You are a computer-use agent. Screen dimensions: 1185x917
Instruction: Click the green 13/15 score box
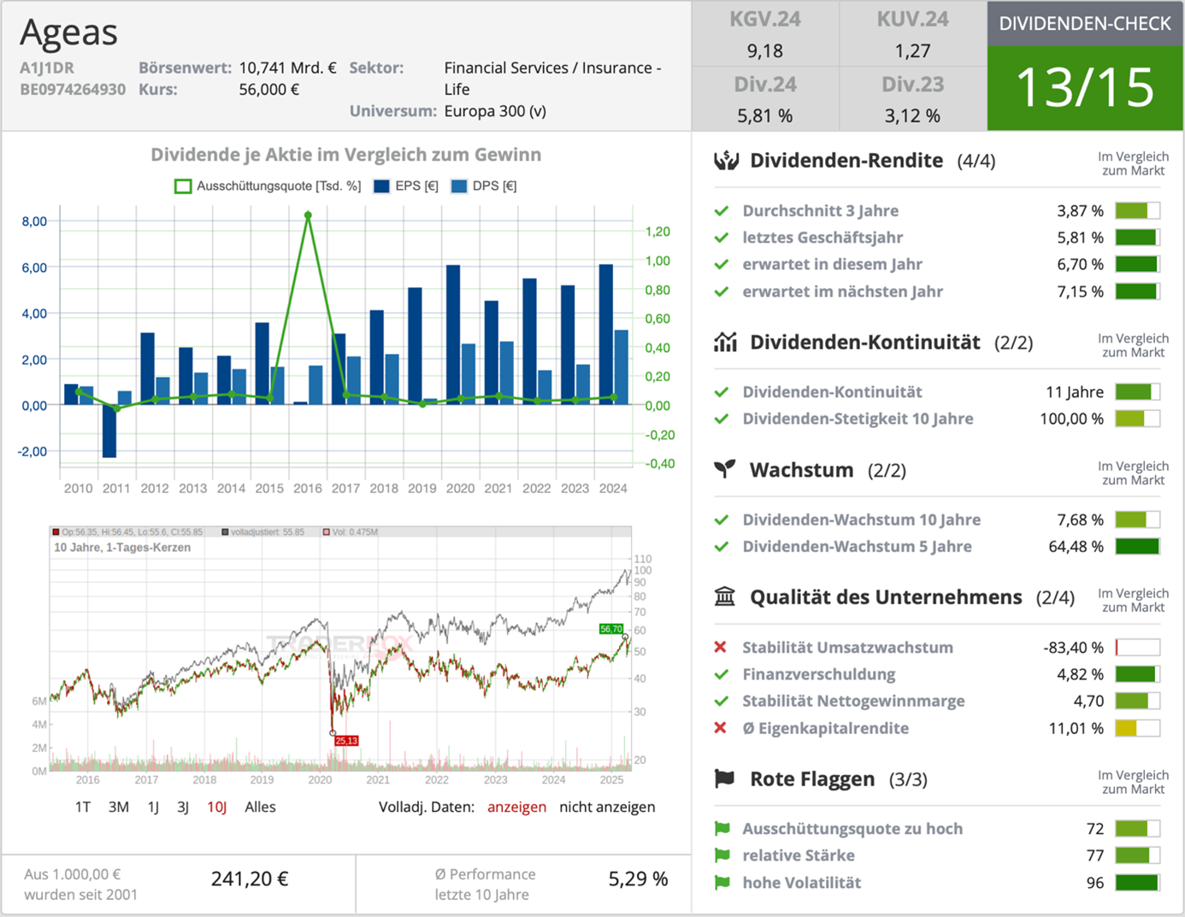[1085, 88]
